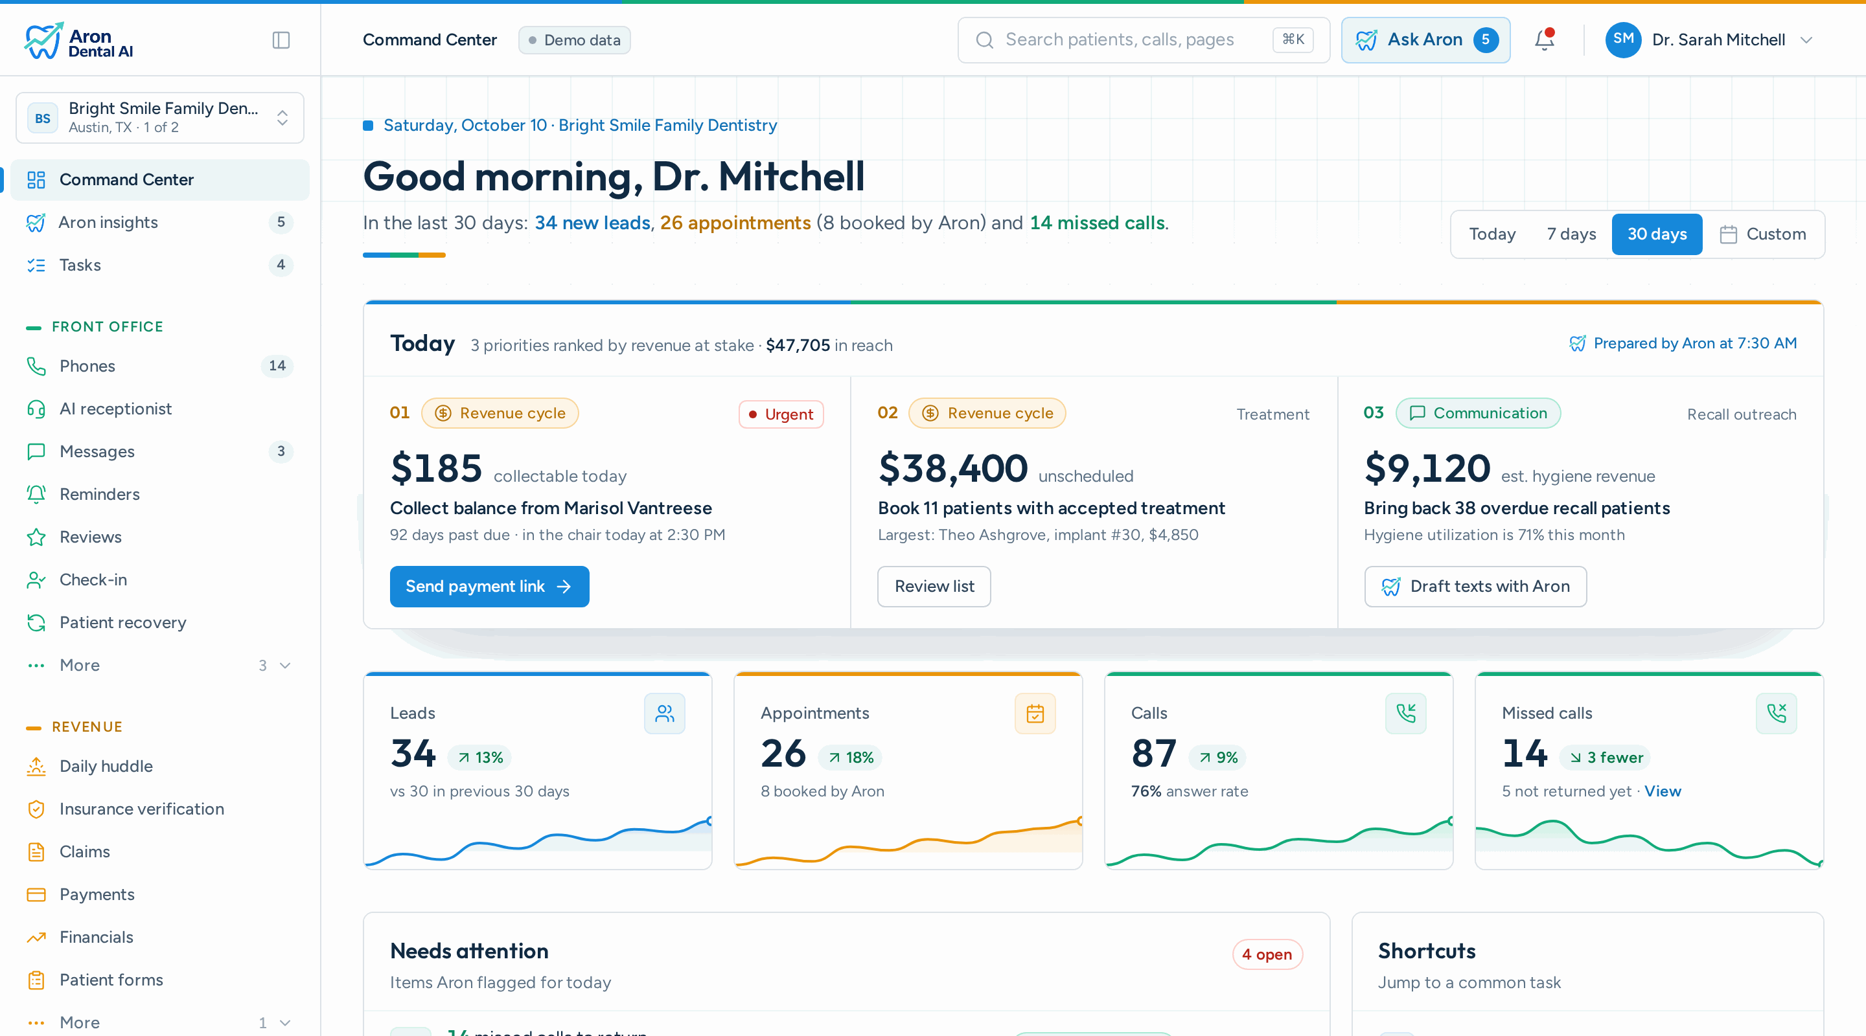The width and height of the screenshot is (1866, 1036).
Task: Open Financials trend item
Action: pos(159,937)
